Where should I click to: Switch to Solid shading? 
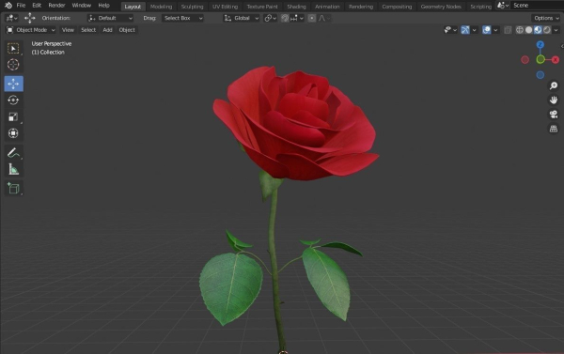point(528,30)
